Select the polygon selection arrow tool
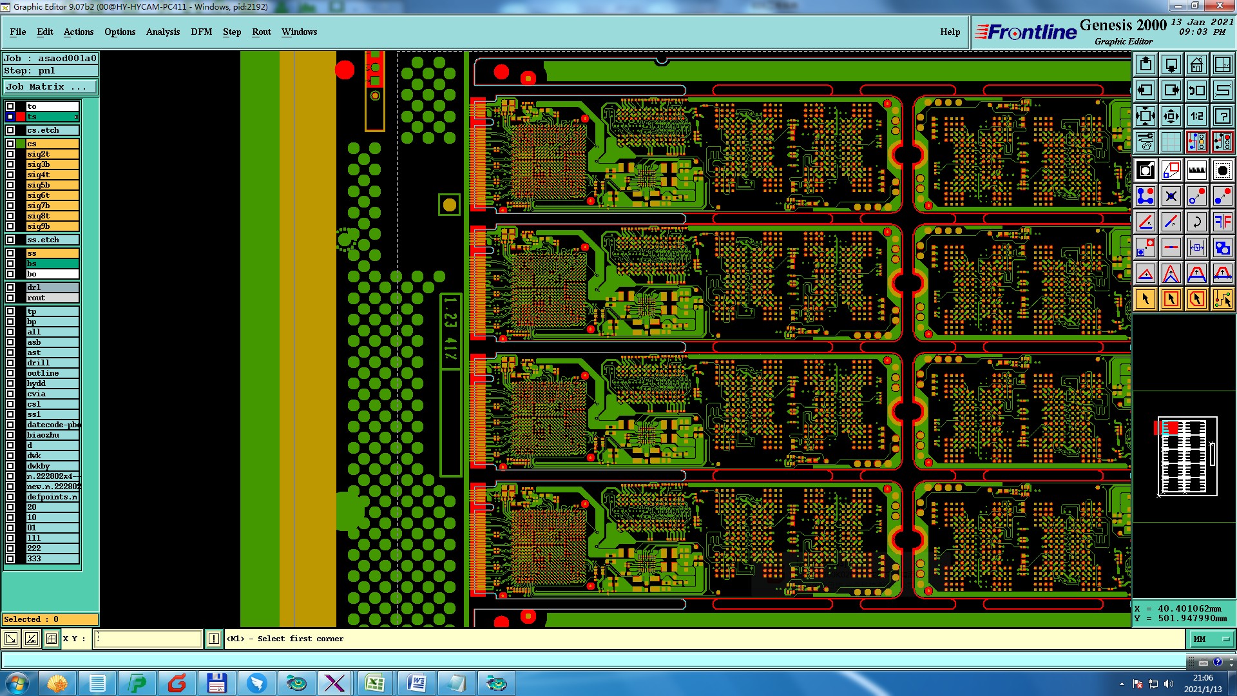The height and width of the screenshot is (696, 1237). (1196, 299)
